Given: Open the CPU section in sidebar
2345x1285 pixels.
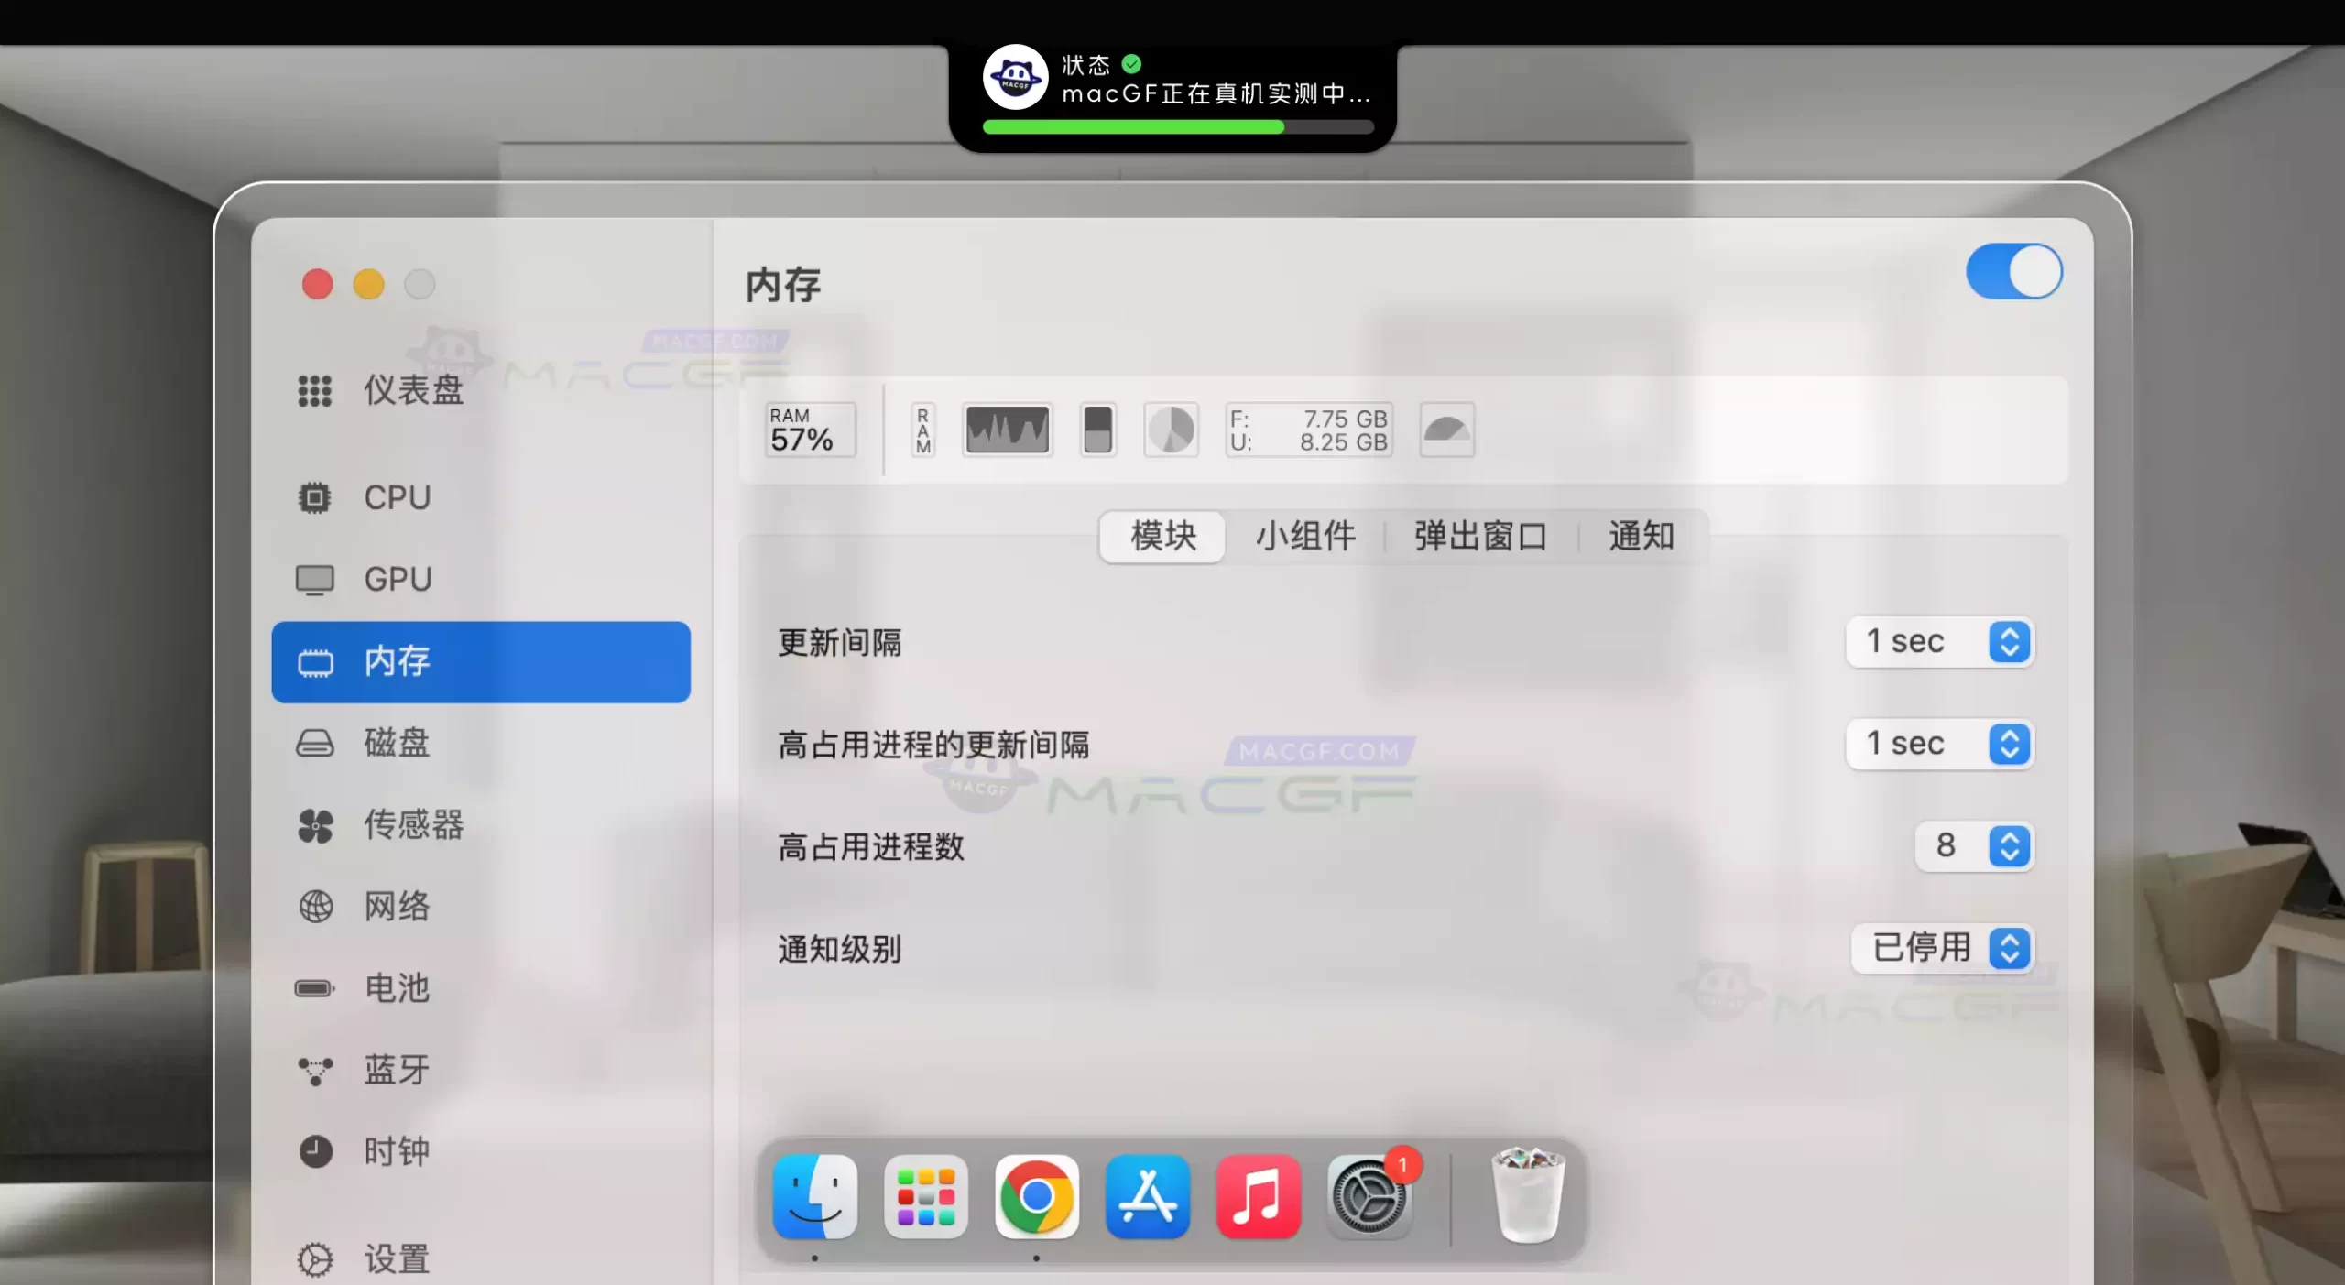Looking at the screenshot, I should coord(397,497).
